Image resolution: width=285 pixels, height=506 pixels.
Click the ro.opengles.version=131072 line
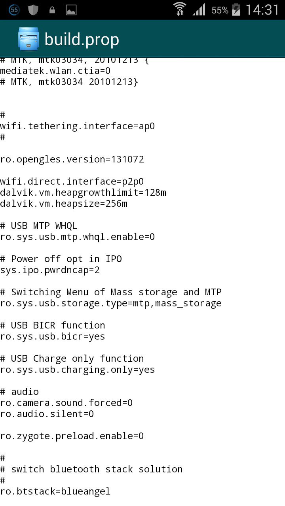coord(72,159)
